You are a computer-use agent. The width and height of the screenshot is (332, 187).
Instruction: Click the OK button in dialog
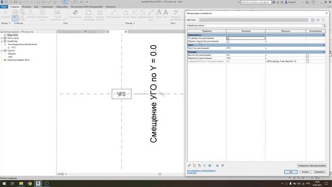coord(290,172)
